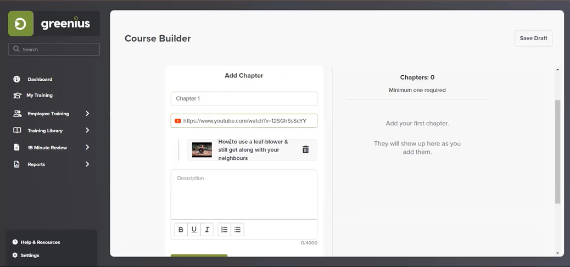Open the Help & Resources link

point(40,242)
